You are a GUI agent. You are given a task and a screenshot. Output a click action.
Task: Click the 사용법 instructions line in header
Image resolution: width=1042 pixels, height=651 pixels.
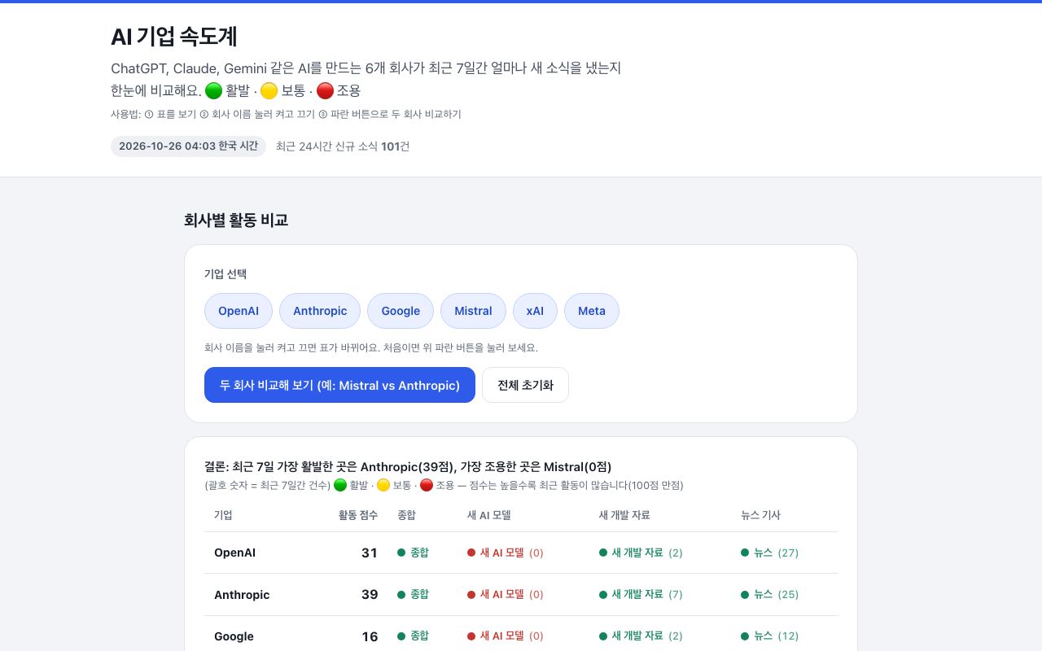pyautogui.click(x=286, y=115)
